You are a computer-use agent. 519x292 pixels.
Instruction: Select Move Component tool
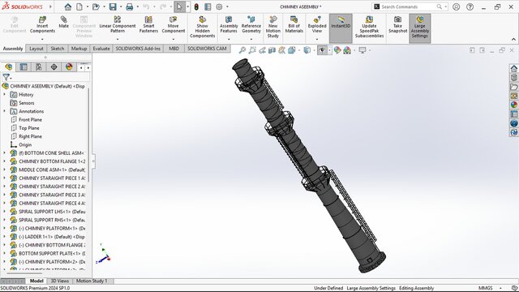173,24
